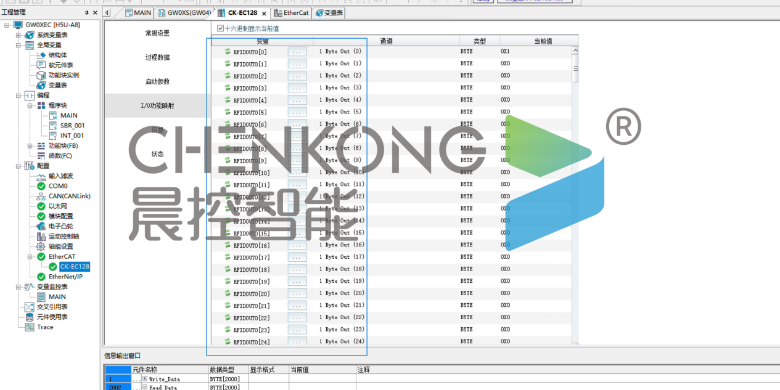Viewport: 780px width, 390px height.
Task: Pin the 工程管理 panel with pushpin icon
Action: point(86,12)
